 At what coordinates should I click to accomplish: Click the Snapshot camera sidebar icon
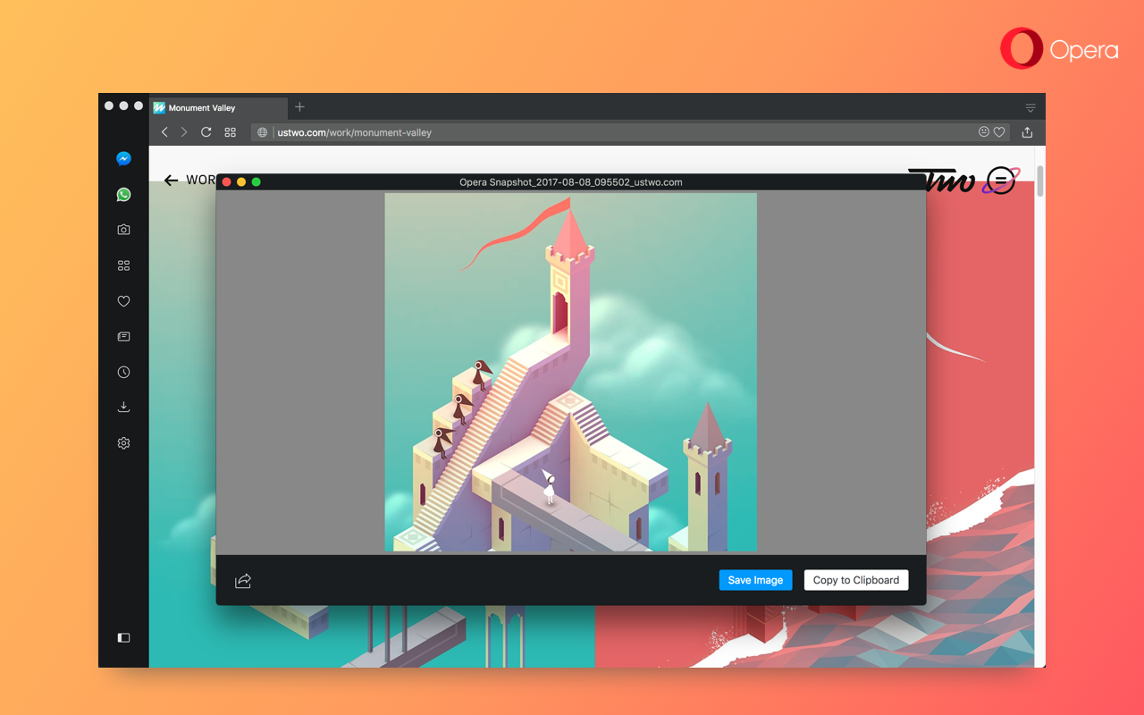pos(123,230)
